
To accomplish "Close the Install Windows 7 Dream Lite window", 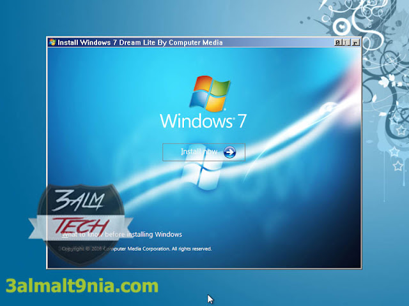I will pyautogui.click(x=355, y=42).
